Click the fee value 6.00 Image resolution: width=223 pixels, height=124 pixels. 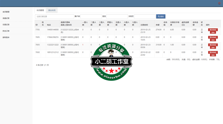click(172, 30)
